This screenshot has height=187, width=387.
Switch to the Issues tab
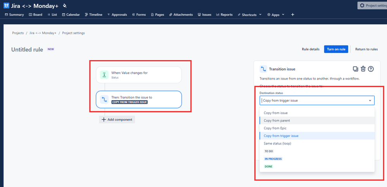(x=205, y=15)
